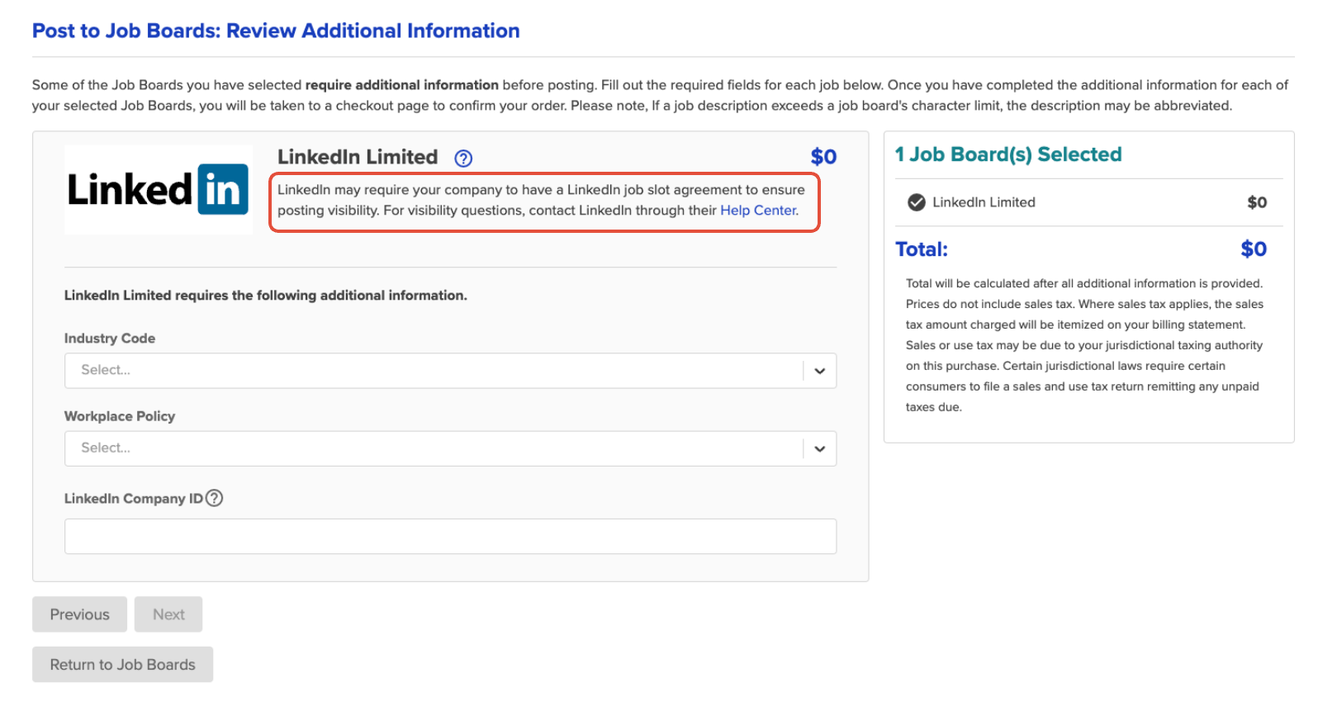This screenshot has height=711, width=1337.
Task: Click the LinkedIn Company ID label
Action: pyautogui.click(x=134, y=499)
